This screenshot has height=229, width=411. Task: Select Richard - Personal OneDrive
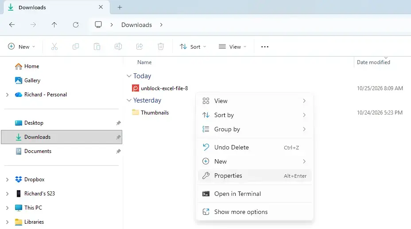[x=41, y=95]
